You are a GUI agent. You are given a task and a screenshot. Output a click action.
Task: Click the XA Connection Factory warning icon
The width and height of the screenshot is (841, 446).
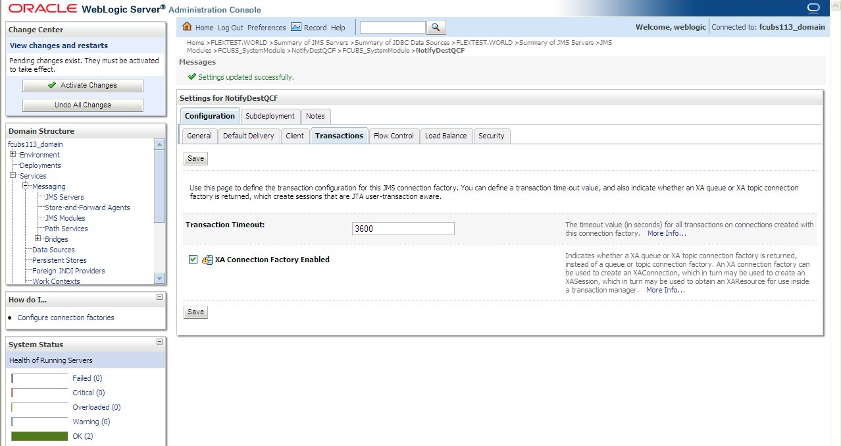[207, 260]
